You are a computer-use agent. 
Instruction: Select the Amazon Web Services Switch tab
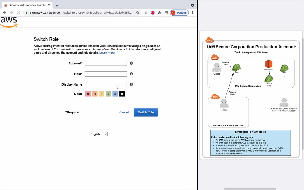click(27, 5)
